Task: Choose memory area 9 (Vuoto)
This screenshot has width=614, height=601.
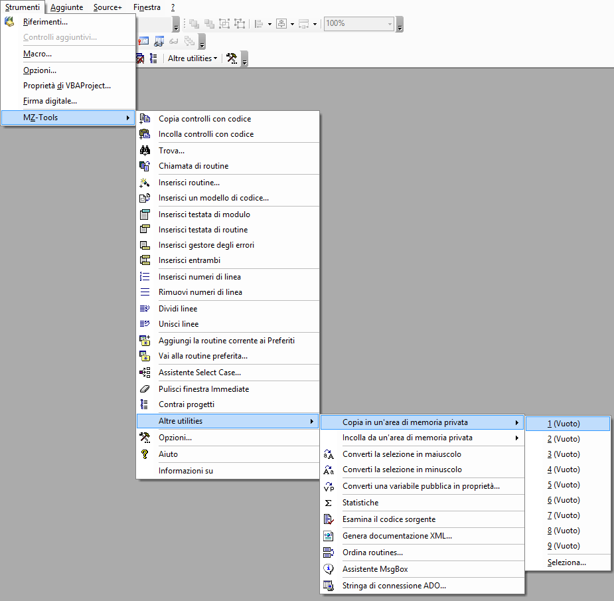Action: 568,546
